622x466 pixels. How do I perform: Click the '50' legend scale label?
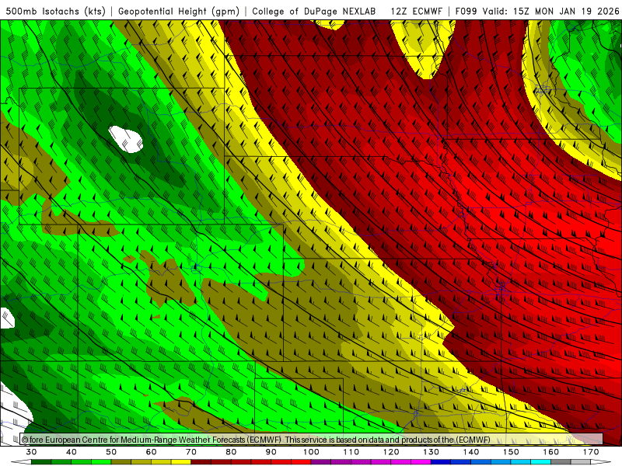tap(111, 452)
